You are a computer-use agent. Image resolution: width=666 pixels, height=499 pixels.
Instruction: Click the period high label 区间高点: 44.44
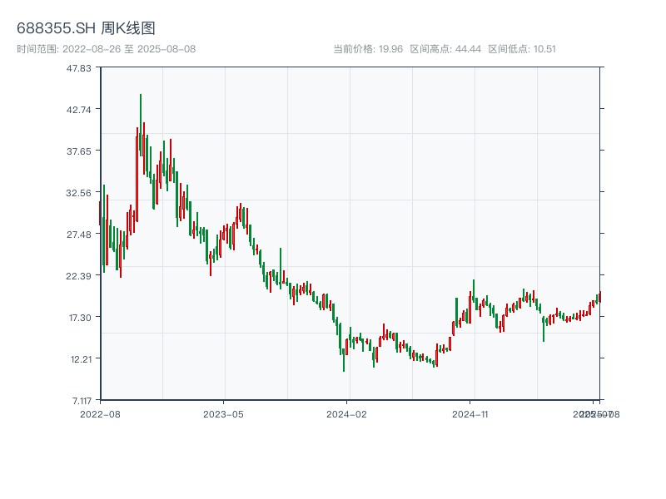[x=445, y=49]
